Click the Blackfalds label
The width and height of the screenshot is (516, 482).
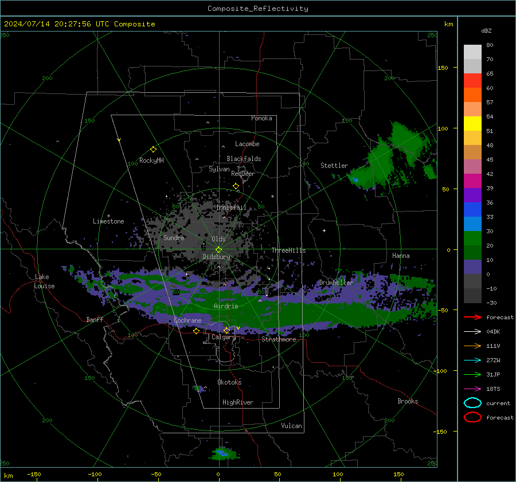(x=244, y=159)
